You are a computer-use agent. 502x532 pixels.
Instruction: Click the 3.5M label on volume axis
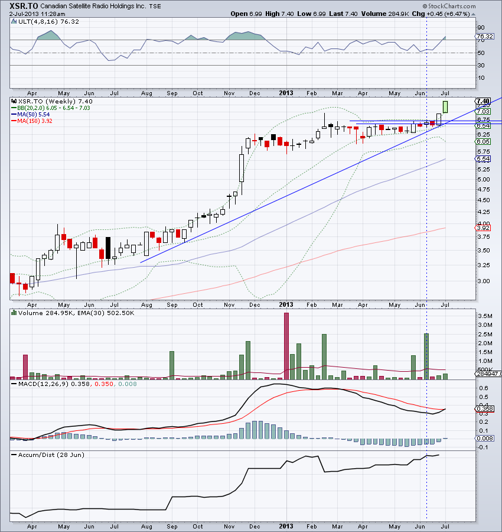(x=485, y=316)
